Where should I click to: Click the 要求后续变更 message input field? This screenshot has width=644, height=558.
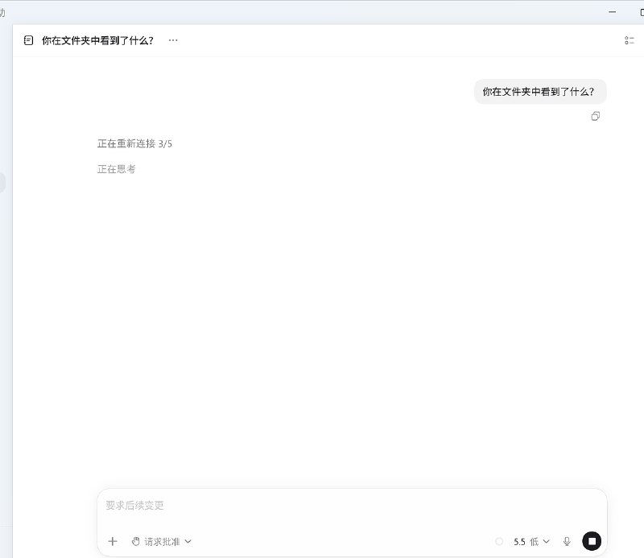(x=352, y=506)
